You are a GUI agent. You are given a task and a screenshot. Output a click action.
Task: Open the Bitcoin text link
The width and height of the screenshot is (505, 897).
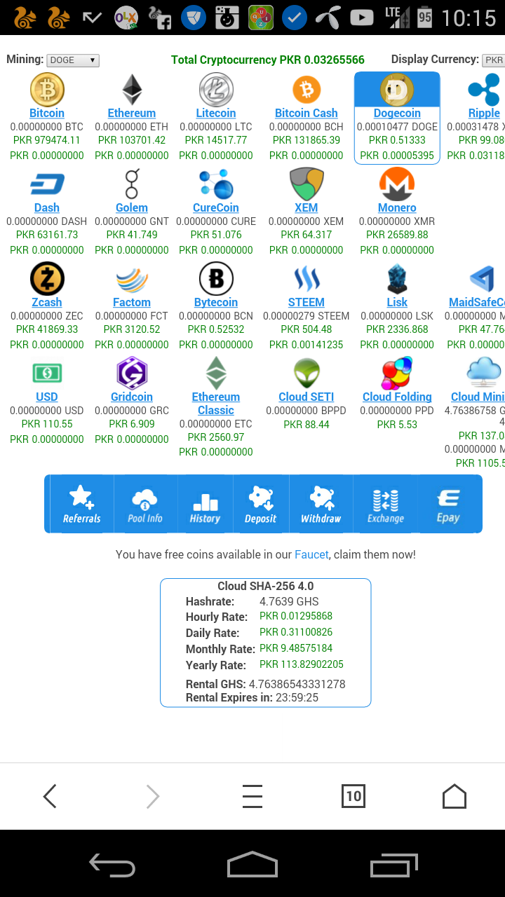pyautogui.click(x=47, y=113)
